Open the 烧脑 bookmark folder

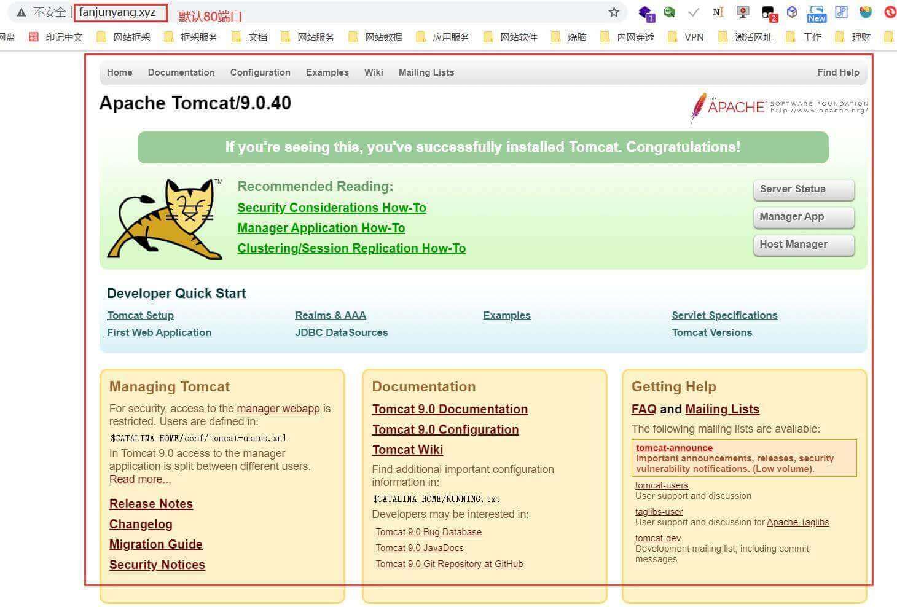569,37
